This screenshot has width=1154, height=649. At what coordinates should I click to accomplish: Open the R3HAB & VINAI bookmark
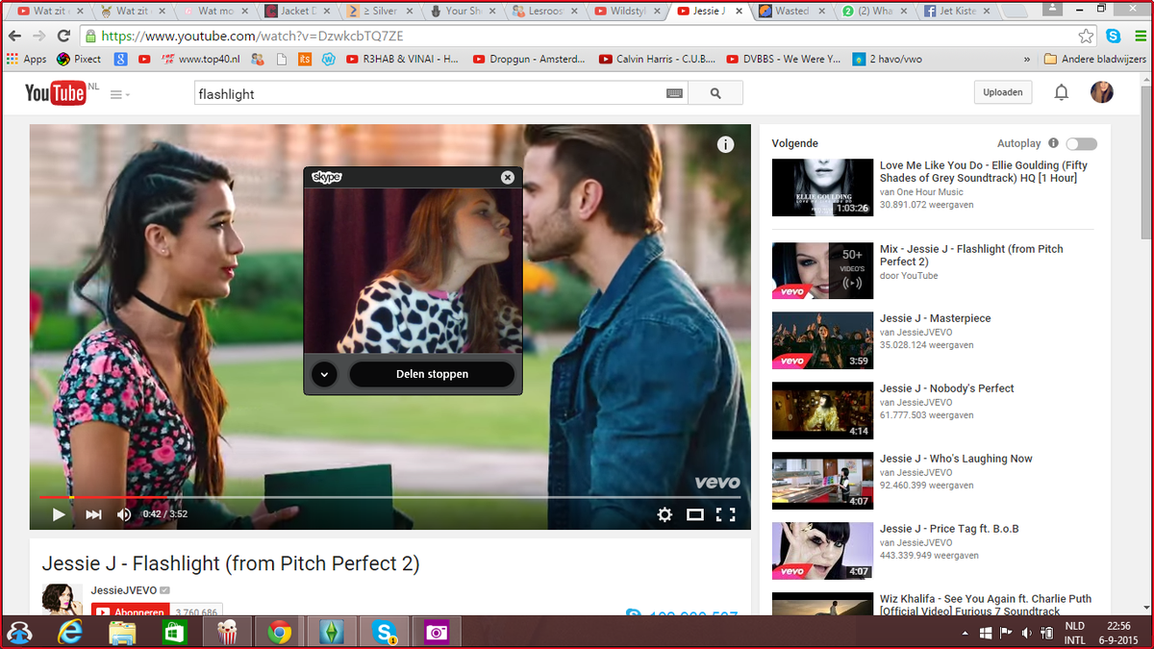(401, 59)
